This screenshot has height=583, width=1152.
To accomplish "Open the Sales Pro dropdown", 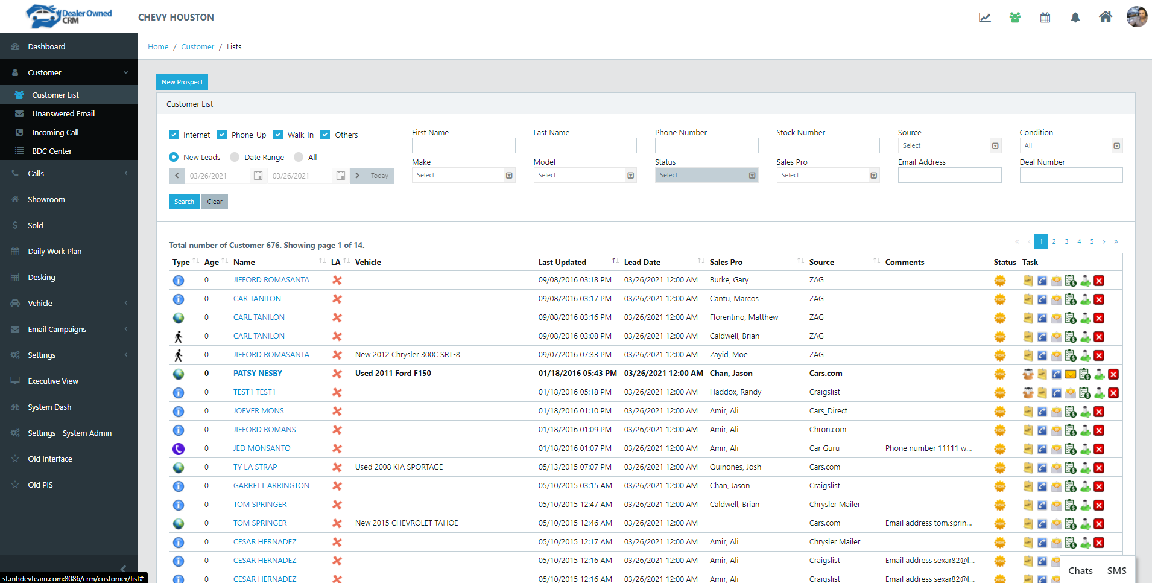I will click(828, 175).
